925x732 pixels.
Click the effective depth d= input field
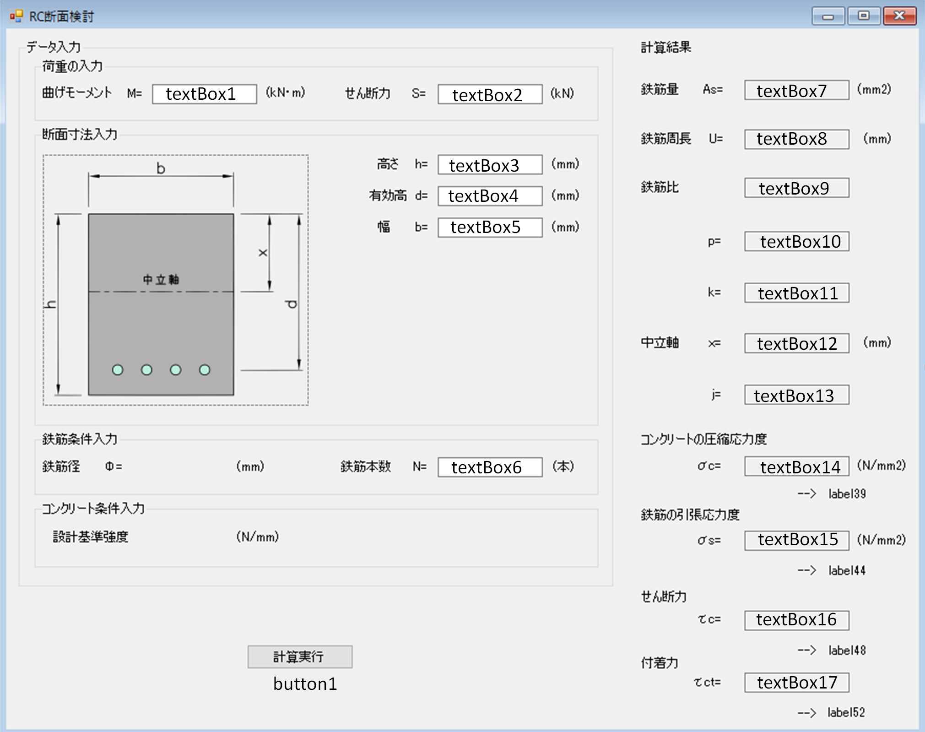[490, 196]
